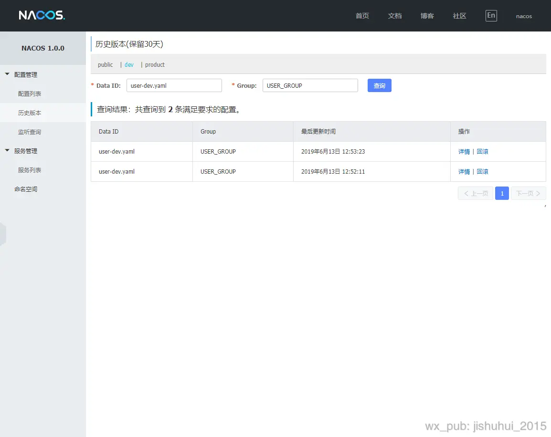The width and height of the screenshot is (551, 437).
Task: Switch to the dev namespace tab
Action: coord(129,64)
